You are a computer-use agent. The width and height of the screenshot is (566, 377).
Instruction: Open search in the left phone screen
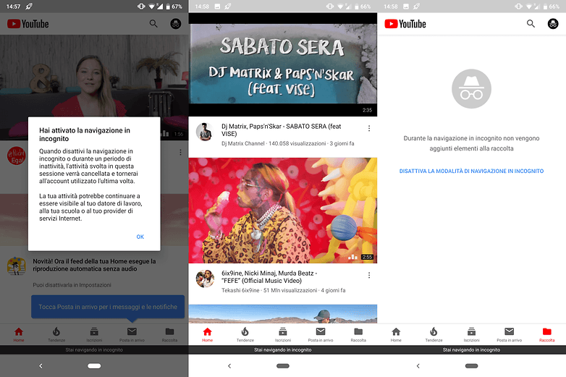[153, 24]
